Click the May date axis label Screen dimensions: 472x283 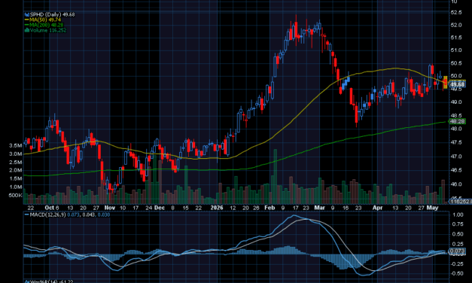(x=433, y=208)
